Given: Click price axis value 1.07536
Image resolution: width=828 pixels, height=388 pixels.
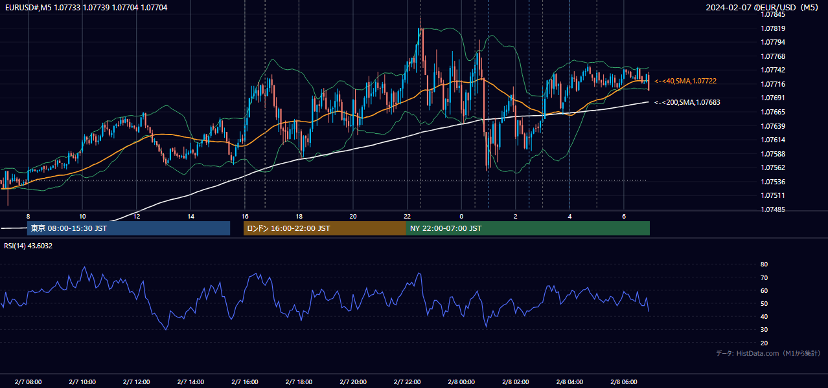Looking at the screenshot, I should (772, 182).
